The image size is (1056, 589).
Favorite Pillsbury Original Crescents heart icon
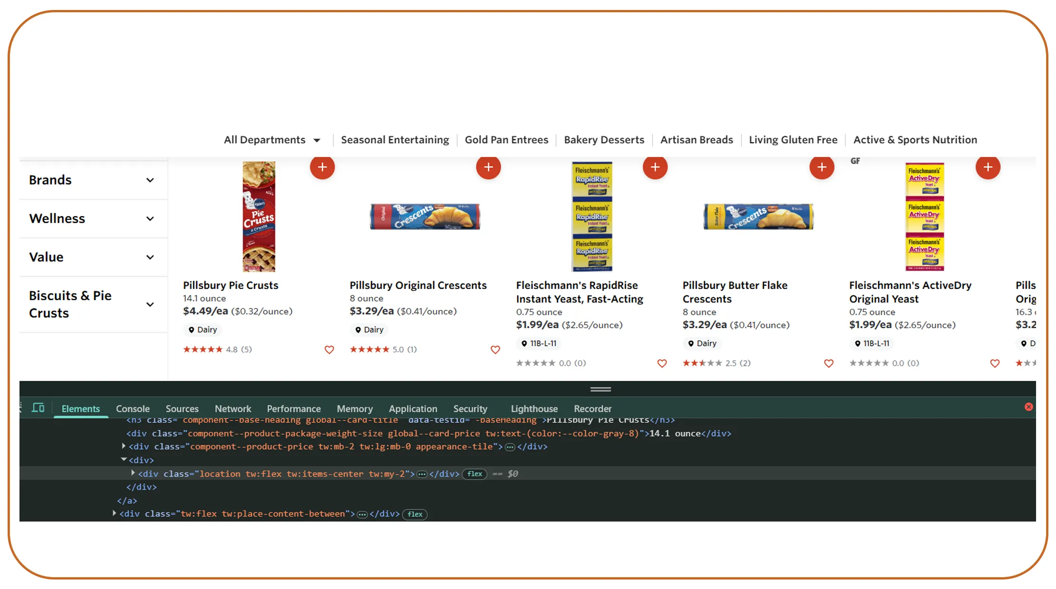point(495,350)
